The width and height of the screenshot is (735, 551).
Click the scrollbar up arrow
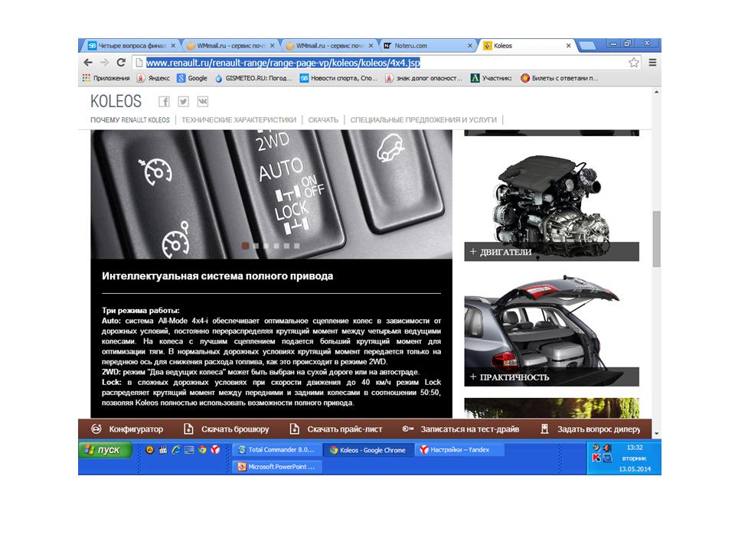click(x=656, y=93)
